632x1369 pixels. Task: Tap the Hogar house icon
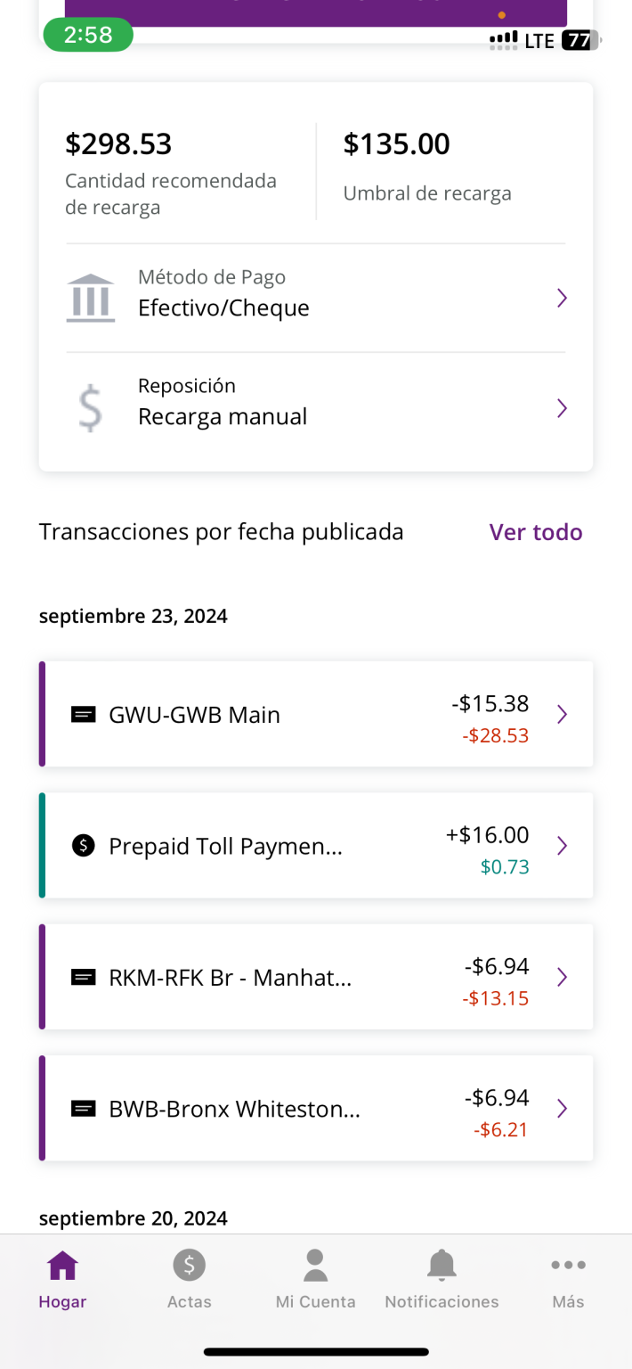pyautogui.click(x=62, y=1265)
